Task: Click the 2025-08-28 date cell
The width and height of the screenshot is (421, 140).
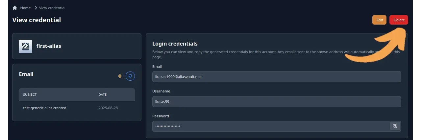Action: tap(108, 108)
